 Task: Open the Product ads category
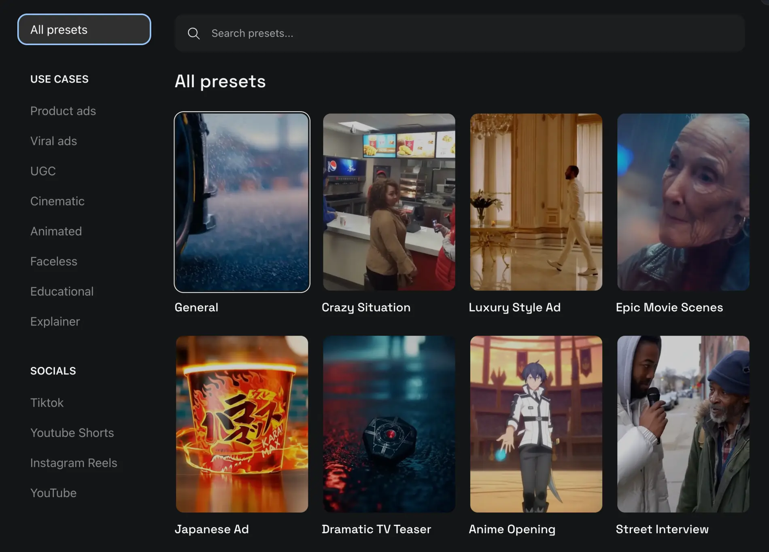pyautogui.click(x=63, y=111)
